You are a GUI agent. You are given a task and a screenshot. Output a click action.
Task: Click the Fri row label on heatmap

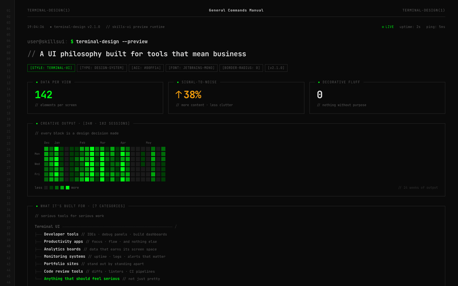point(37,174)
